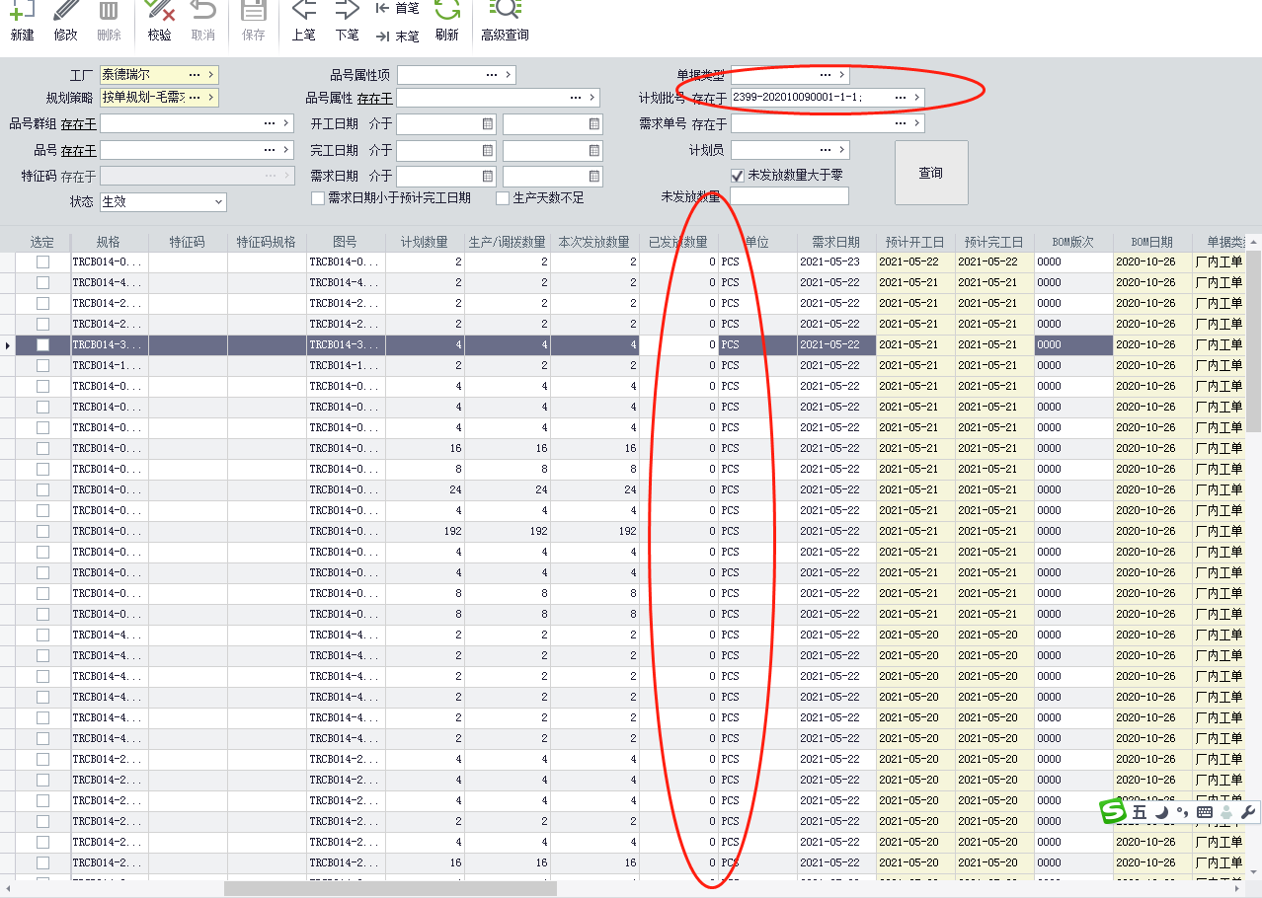Viewport: 1262px width, 898px height.
Task: Expand arrow in 单据类型 field
Action: point(841,75)
